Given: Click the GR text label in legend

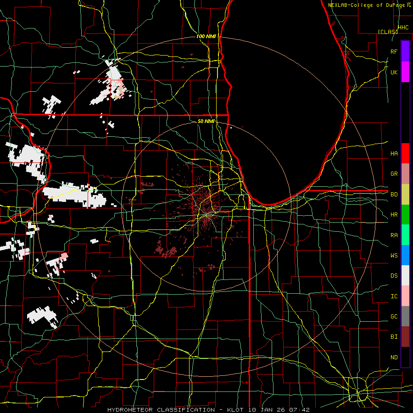Looking at the screenshot, I should point(394,174).
